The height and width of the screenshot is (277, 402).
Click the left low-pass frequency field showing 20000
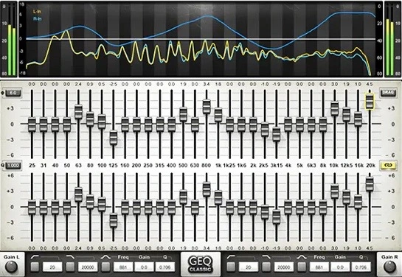[88, 267]
